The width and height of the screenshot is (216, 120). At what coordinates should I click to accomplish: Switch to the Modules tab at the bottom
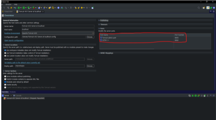(x=13, y=92)
